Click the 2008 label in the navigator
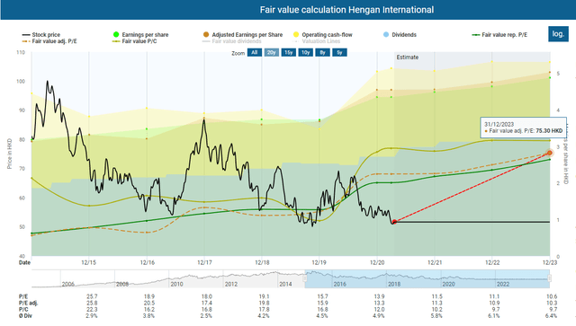This screenshot has height=326, width=576. [x=122, y=284]
